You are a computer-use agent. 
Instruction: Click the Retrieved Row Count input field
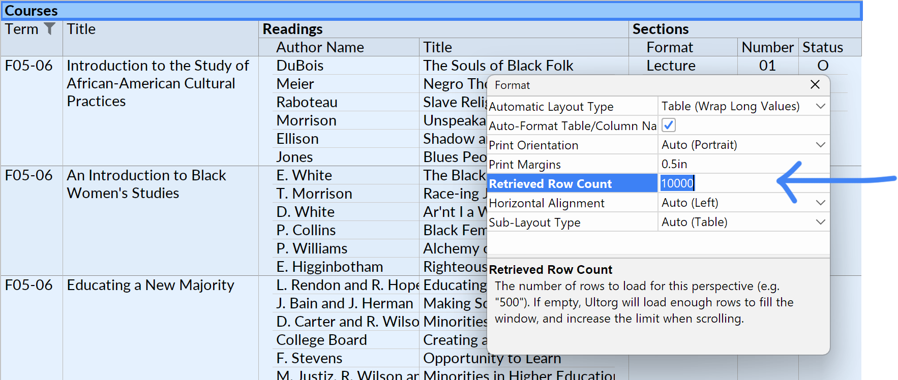click(743, 183)
